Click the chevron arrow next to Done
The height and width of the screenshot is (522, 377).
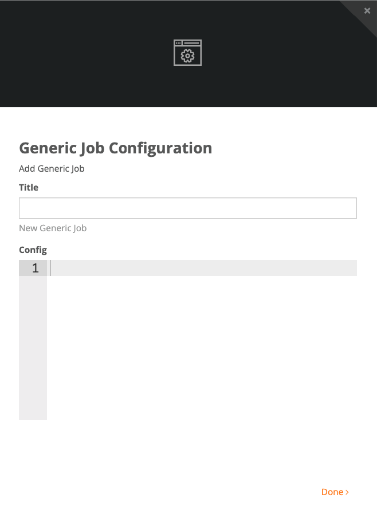coord(347,492)
